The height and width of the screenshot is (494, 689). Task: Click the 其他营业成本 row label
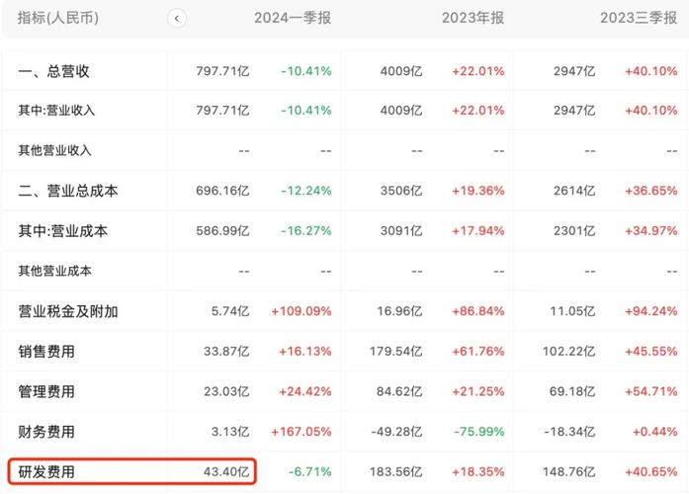(x=55, y=271)
